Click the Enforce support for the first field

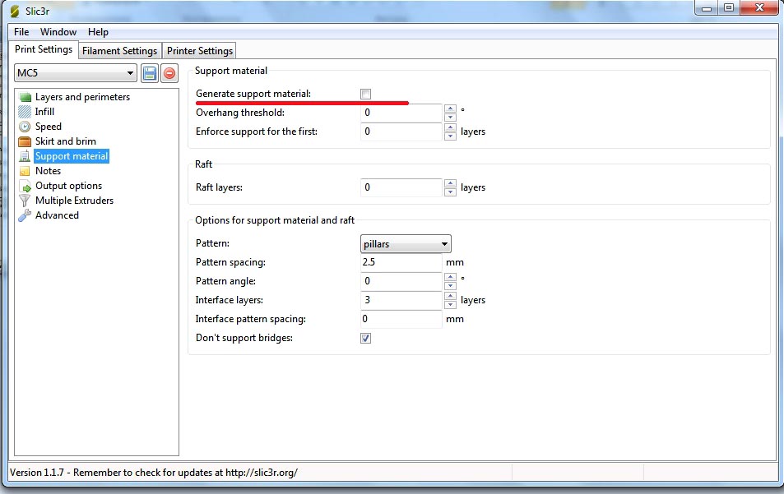[401, 132]
